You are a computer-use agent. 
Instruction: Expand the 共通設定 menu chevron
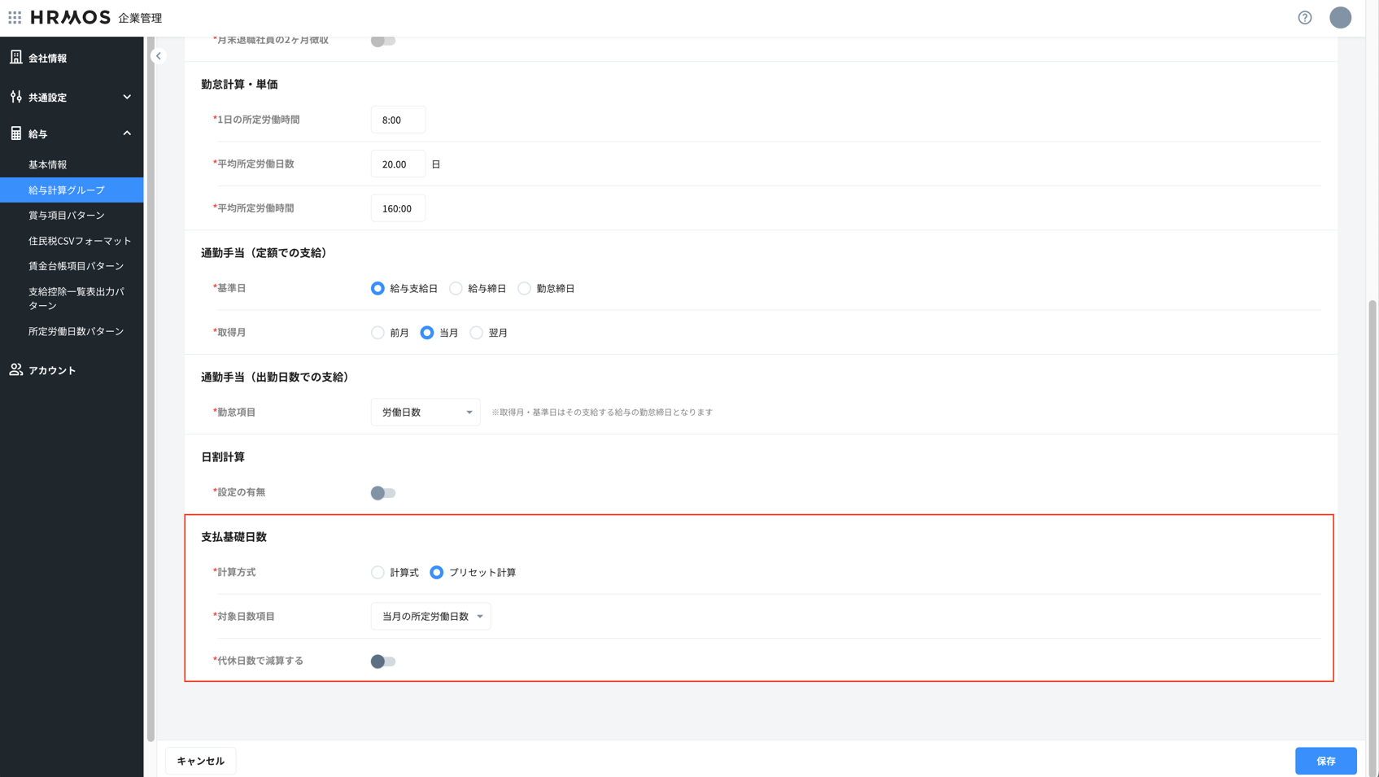coord(127,97)
